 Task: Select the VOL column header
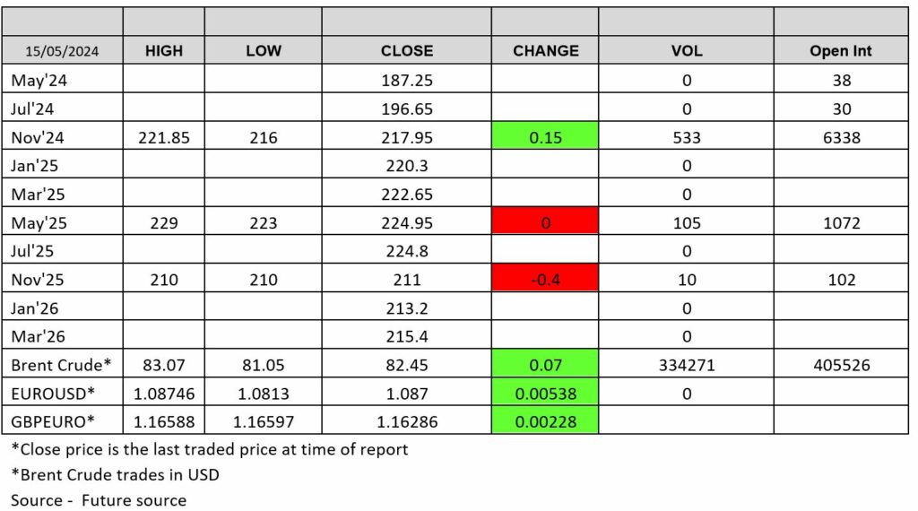pos(687,51)
